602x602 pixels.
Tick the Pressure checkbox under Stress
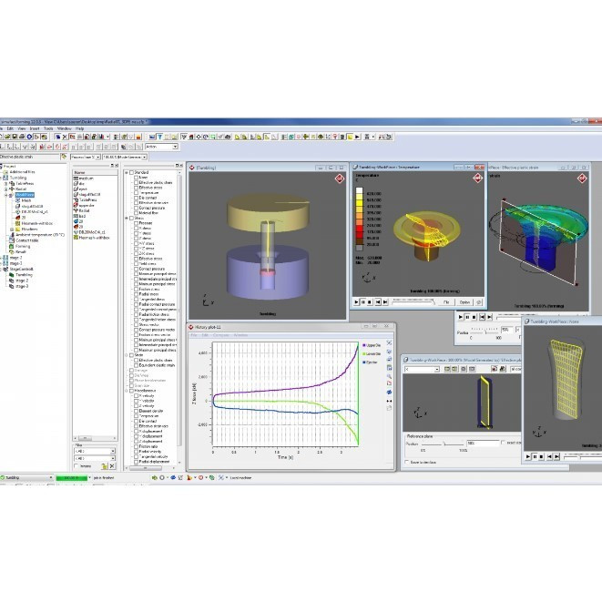coord(136,223)
